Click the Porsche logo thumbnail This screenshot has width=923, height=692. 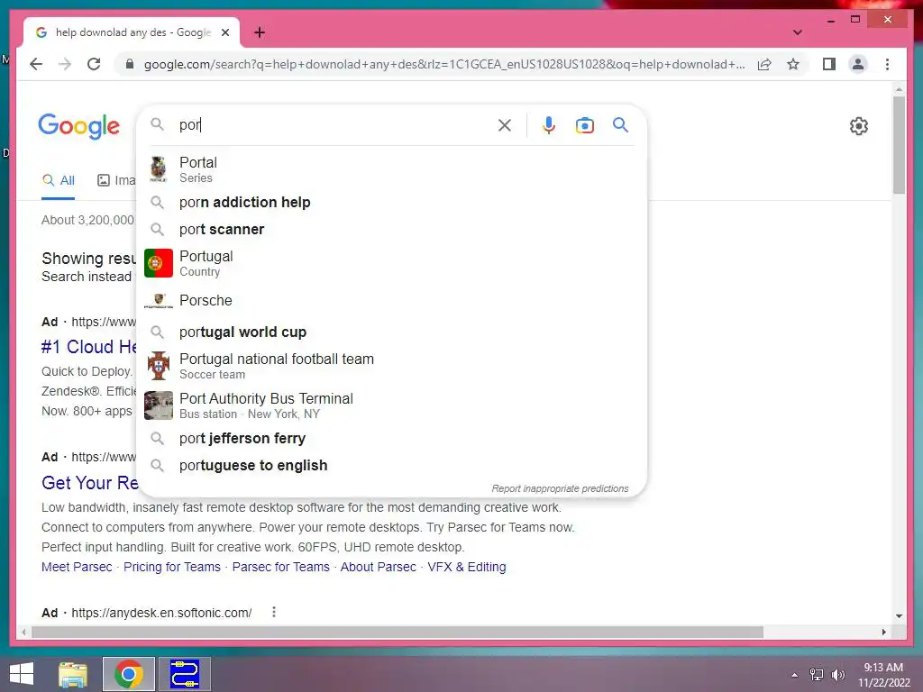(159, 301)
